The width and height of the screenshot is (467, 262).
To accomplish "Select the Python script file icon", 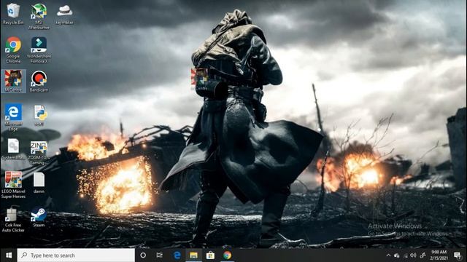I will pyautogui.click(x=39, y=115).
